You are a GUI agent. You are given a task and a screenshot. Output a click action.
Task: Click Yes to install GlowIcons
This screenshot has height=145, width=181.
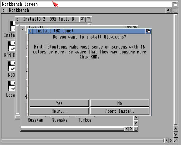point(59,103)
